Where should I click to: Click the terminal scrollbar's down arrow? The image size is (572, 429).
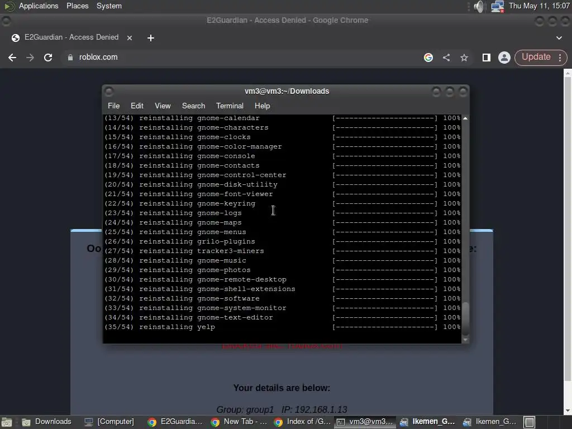click(465, 340)
